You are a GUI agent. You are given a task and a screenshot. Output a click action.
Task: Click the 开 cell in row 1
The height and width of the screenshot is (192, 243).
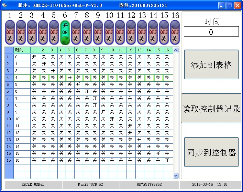(x=35, y=57)
